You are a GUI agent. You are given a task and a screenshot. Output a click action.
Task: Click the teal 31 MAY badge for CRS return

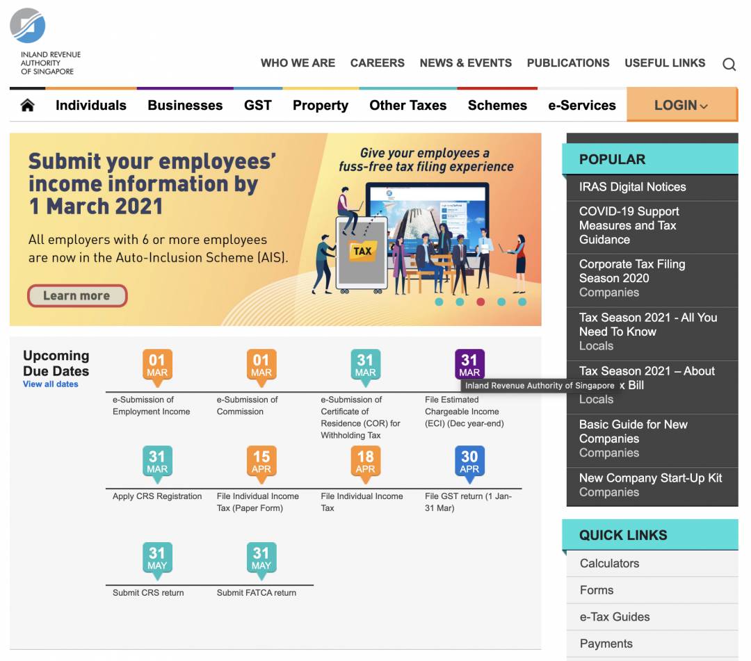click(157, 558)
